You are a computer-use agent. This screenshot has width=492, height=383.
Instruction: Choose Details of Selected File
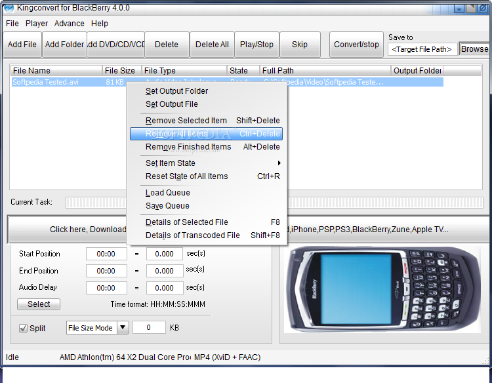[x=206, y=222]
